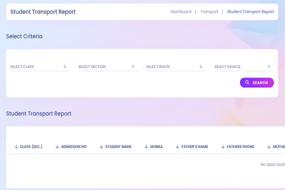The image size is (285, 190).
Task: Open the Select Section dropdown
Action: (108, 66)
